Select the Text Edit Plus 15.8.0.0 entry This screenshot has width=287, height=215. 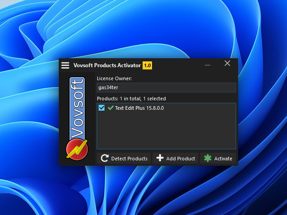[139, 108]
